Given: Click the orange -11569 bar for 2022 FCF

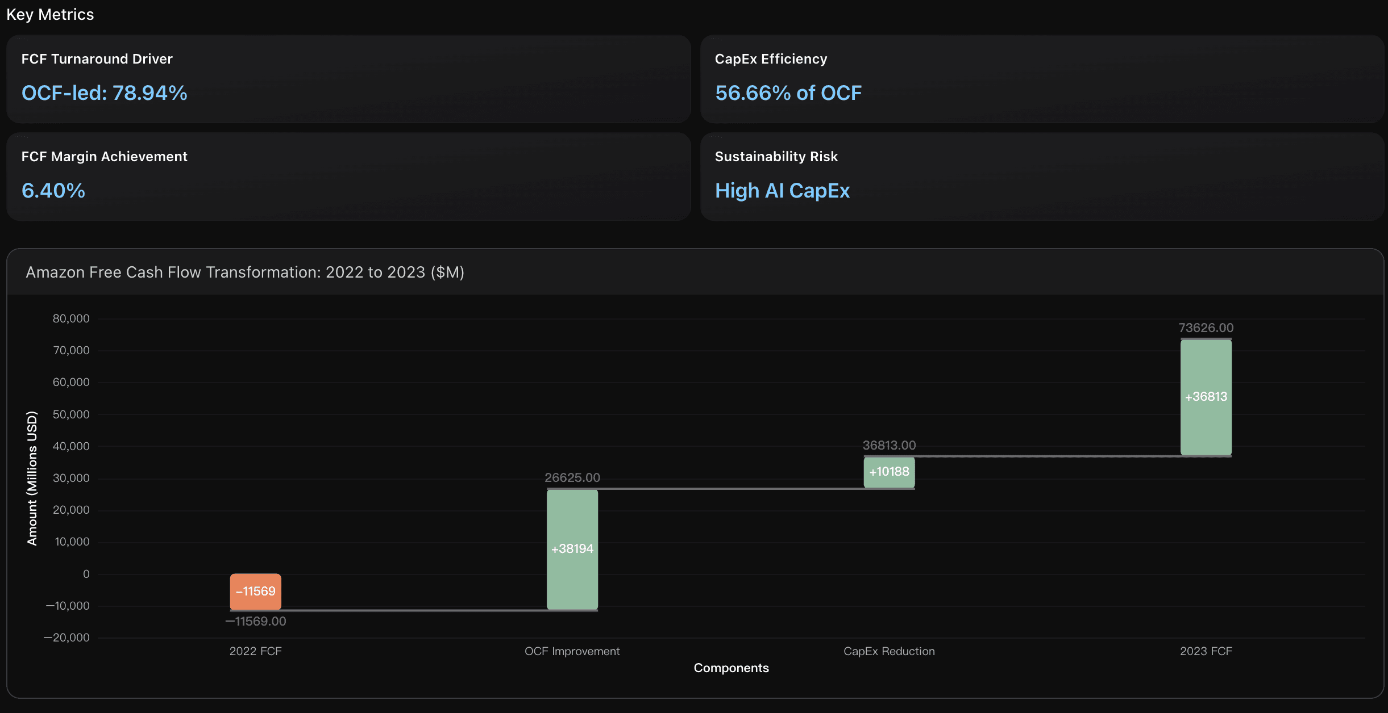Looking at the screenshot, I should point(256,592).
